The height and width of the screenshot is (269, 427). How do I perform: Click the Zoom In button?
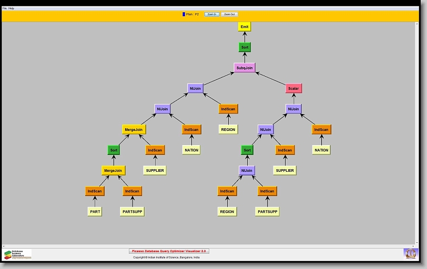[x=211, y=14]
